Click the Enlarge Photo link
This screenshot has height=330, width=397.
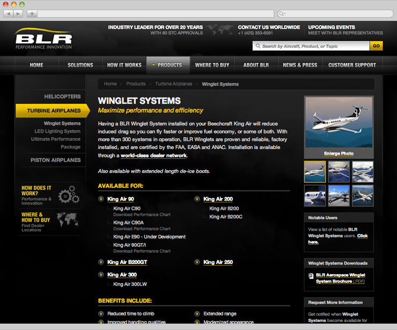(339, 153)
